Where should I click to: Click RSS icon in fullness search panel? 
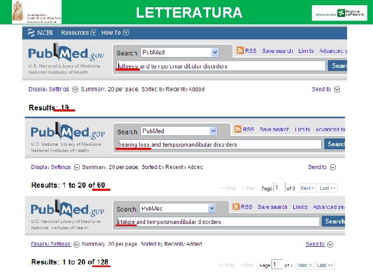pos(240,50)
